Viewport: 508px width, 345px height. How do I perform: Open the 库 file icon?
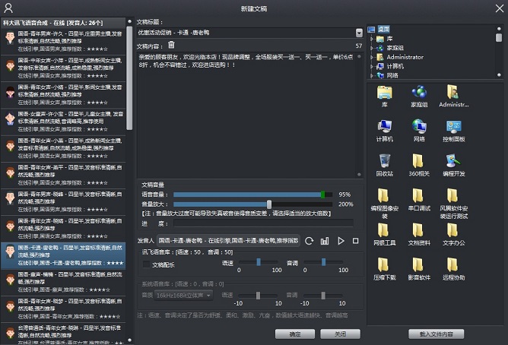(x=385, y=96)
